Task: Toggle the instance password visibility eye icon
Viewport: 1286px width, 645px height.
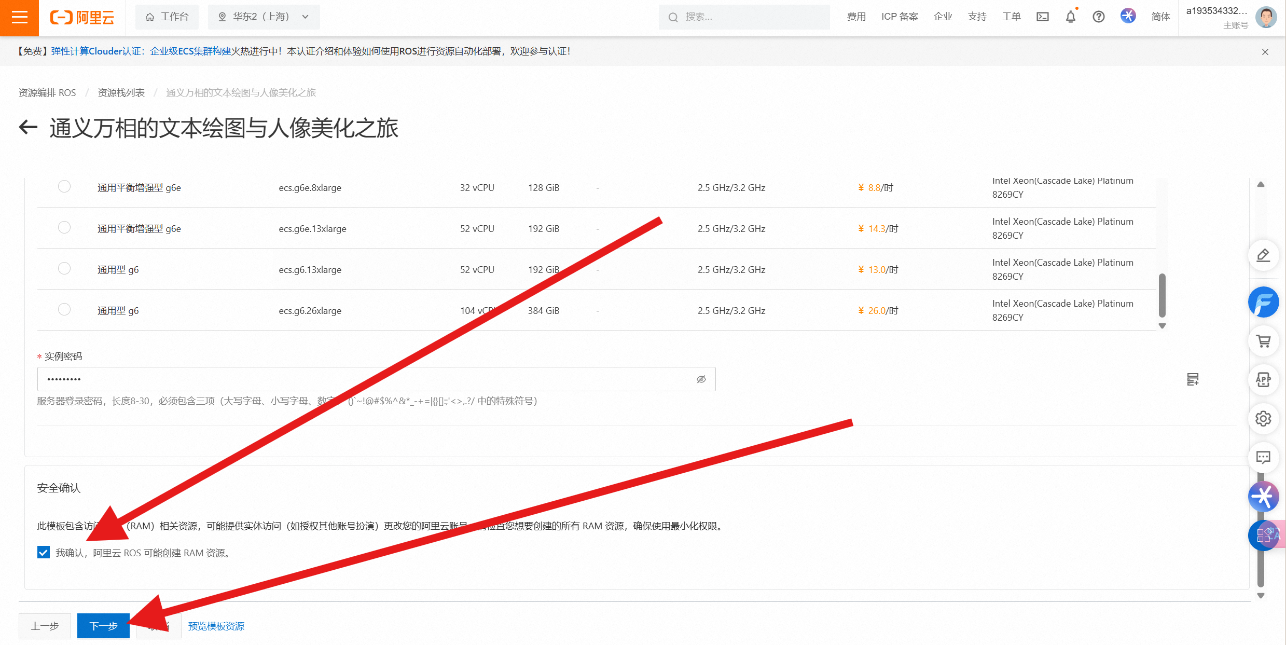Action: 701,379
